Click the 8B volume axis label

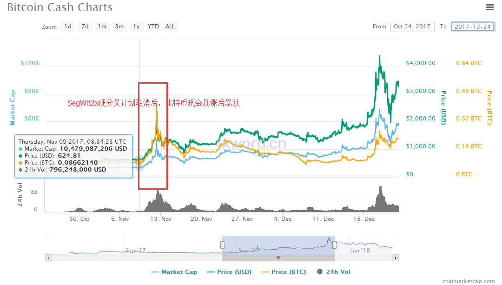34,192
